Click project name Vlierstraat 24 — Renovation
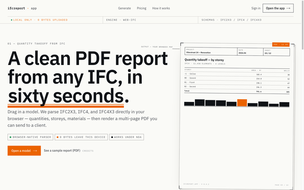304x190 pixels. point(198,52)
